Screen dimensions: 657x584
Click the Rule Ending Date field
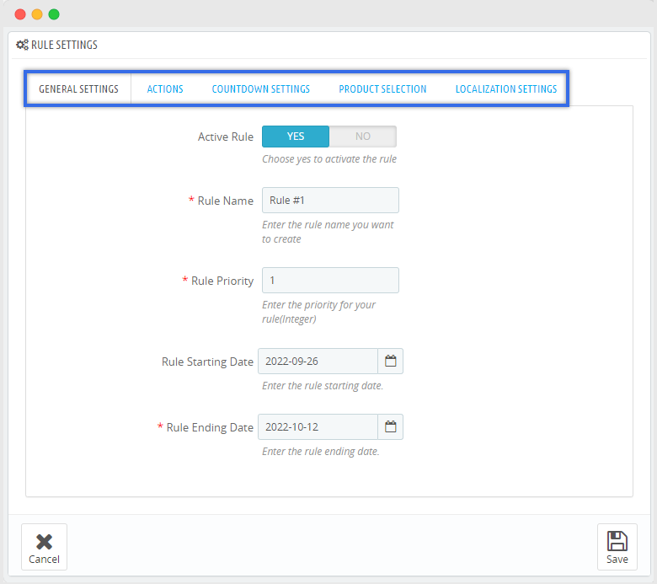click(x=318, y=426)
